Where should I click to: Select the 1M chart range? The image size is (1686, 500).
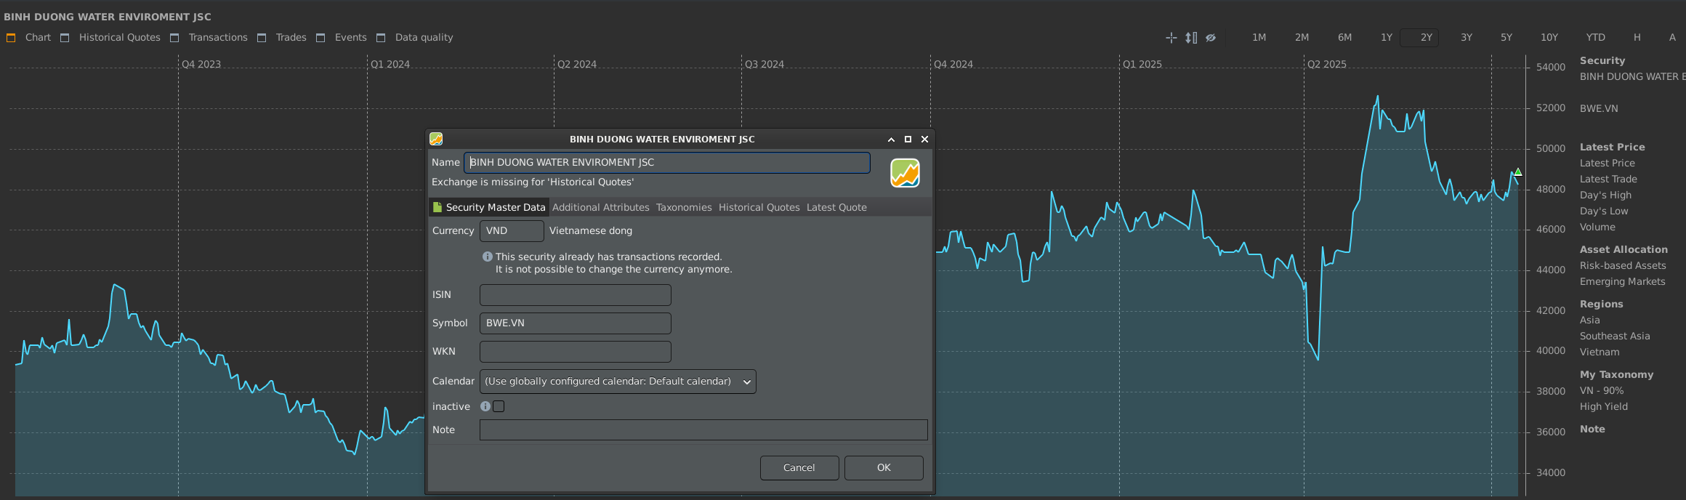click(1259, 37)
